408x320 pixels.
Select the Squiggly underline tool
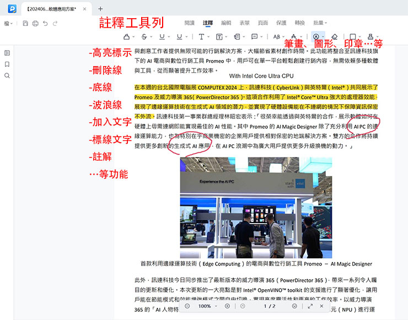(x=179, y=37)
